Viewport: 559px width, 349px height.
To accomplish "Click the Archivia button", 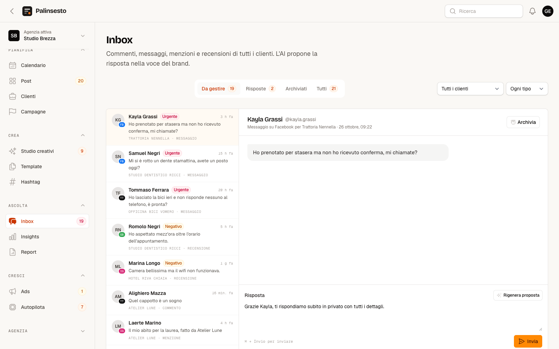I will click(x=523, y=122).
